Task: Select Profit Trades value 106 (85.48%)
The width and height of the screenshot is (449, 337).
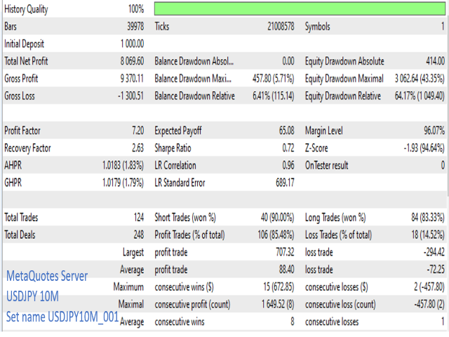Action: click(276, 234)
